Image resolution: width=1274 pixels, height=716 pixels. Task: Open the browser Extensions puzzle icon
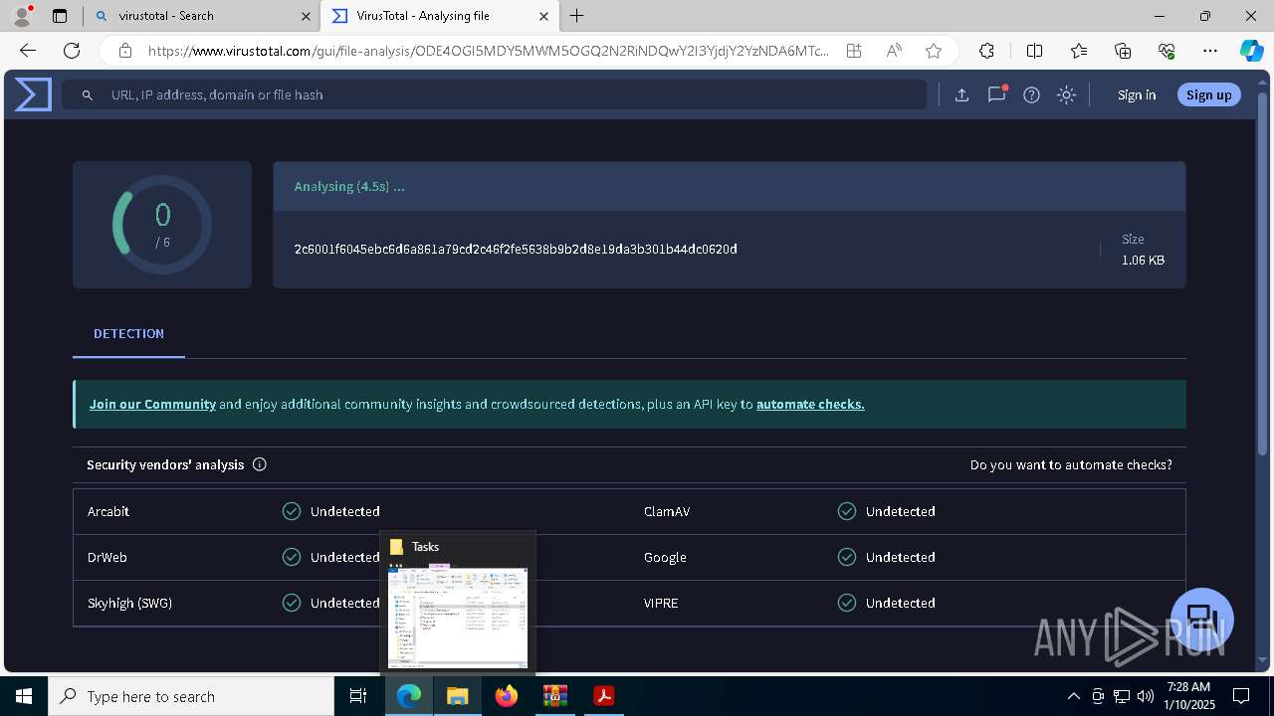coord(986,51)
